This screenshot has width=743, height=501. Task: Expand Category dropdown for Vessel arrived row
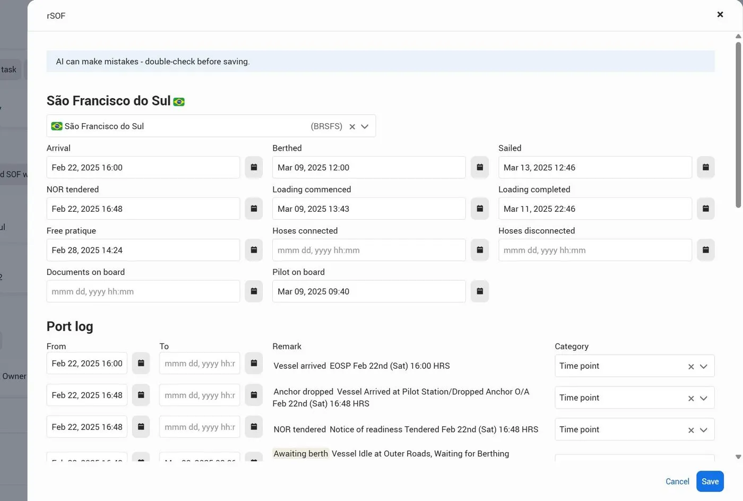[704, 367]
